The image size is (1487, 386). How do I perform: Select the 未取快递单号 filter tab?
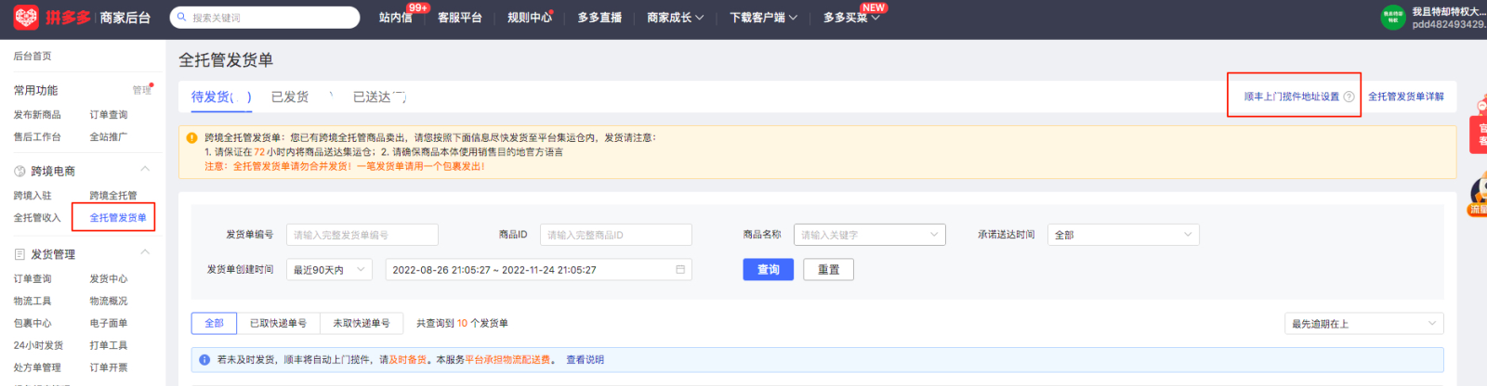coord(362,323)
